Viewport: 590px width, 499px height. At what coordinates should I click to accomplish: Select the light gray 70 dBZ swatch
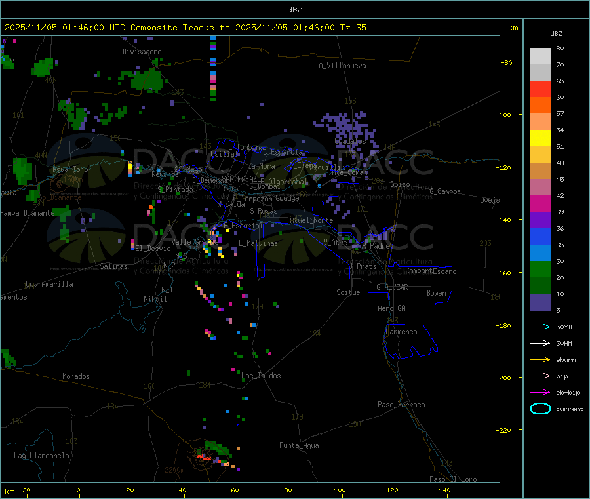[540, 56]
